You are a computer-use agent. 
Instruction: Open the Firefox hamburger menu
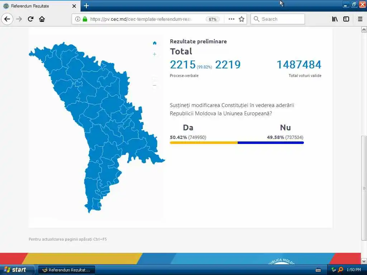pos(360,19)
